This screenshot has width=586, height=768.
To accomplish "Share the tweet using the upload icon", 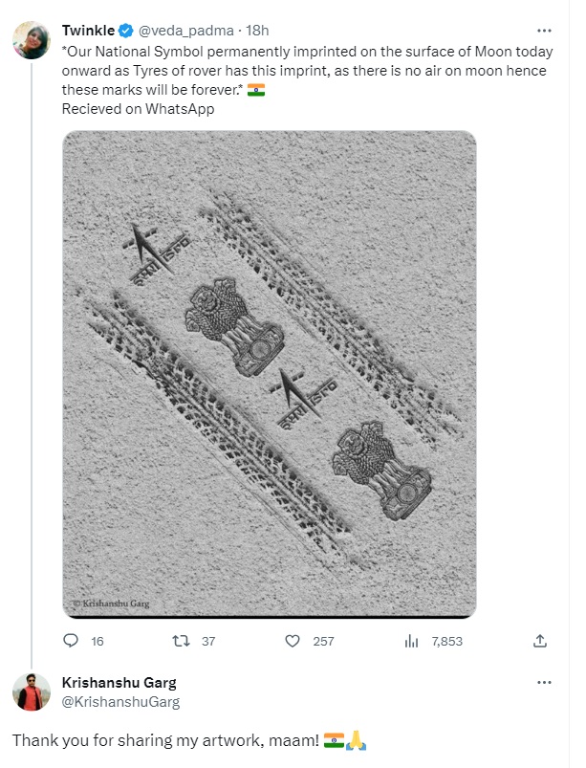I will tap(540, 641).
